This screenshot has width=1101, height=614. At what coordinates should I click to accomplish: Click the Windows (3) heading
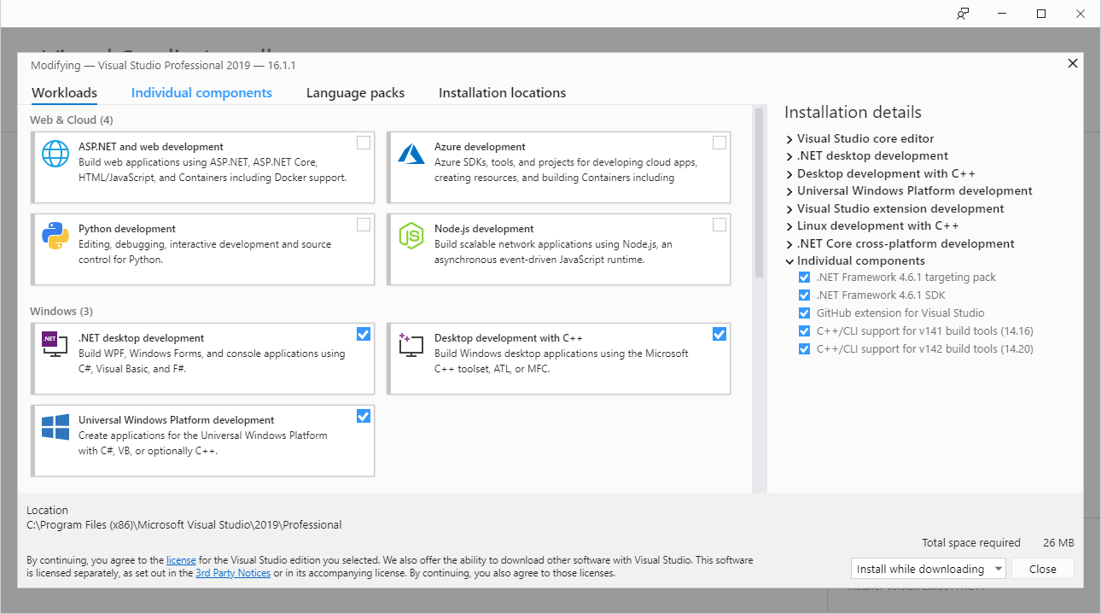click(x=61, y=311)
